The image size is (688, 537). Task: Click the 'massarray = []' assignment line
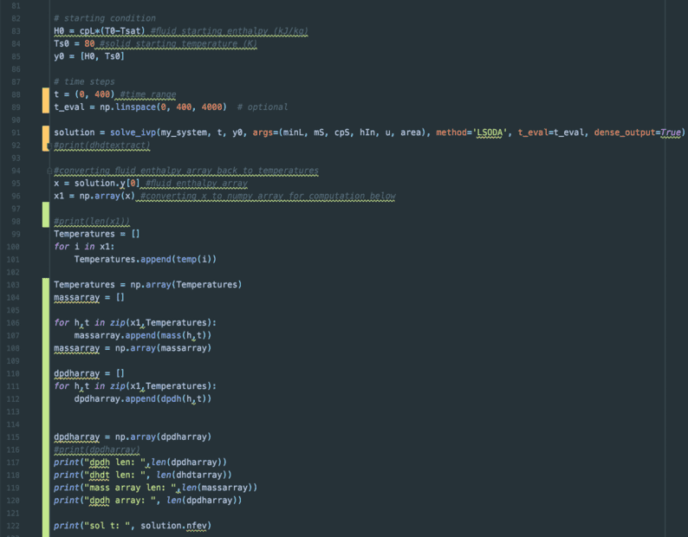pos(89,297)
